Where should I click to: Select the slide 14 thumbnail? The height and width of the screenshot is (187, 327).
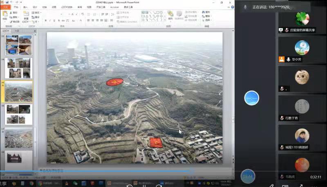click(18, 68)
